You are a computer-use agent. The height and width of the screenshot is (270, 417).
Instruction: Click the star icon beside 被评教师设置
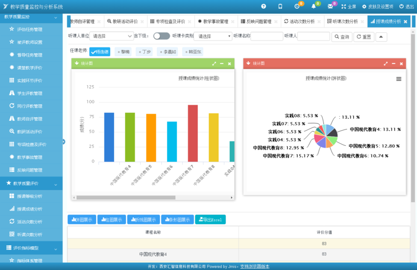pyautogui.click(x=12, y=42)
